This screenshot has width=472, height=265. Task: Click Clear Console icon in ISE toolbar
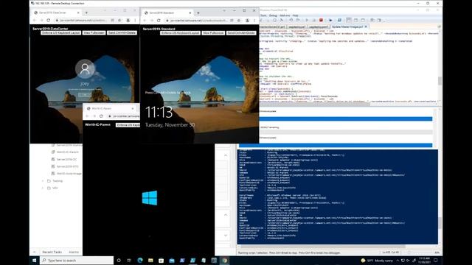(282, 20)
